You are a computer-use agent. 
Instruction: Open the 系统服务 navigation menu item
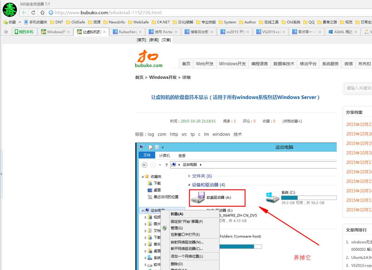tap(331, 63)
